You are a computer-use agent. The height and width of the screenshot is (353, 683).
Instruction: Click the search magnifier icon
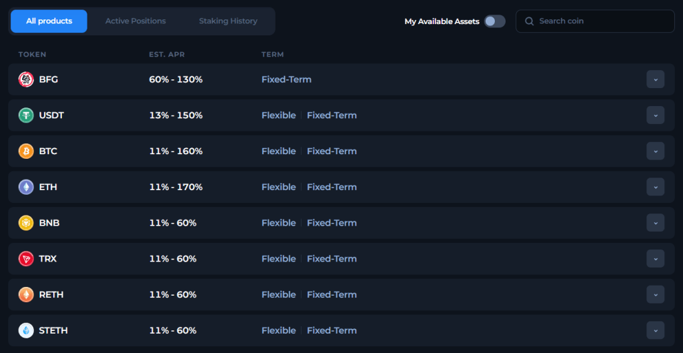(530, 21)
